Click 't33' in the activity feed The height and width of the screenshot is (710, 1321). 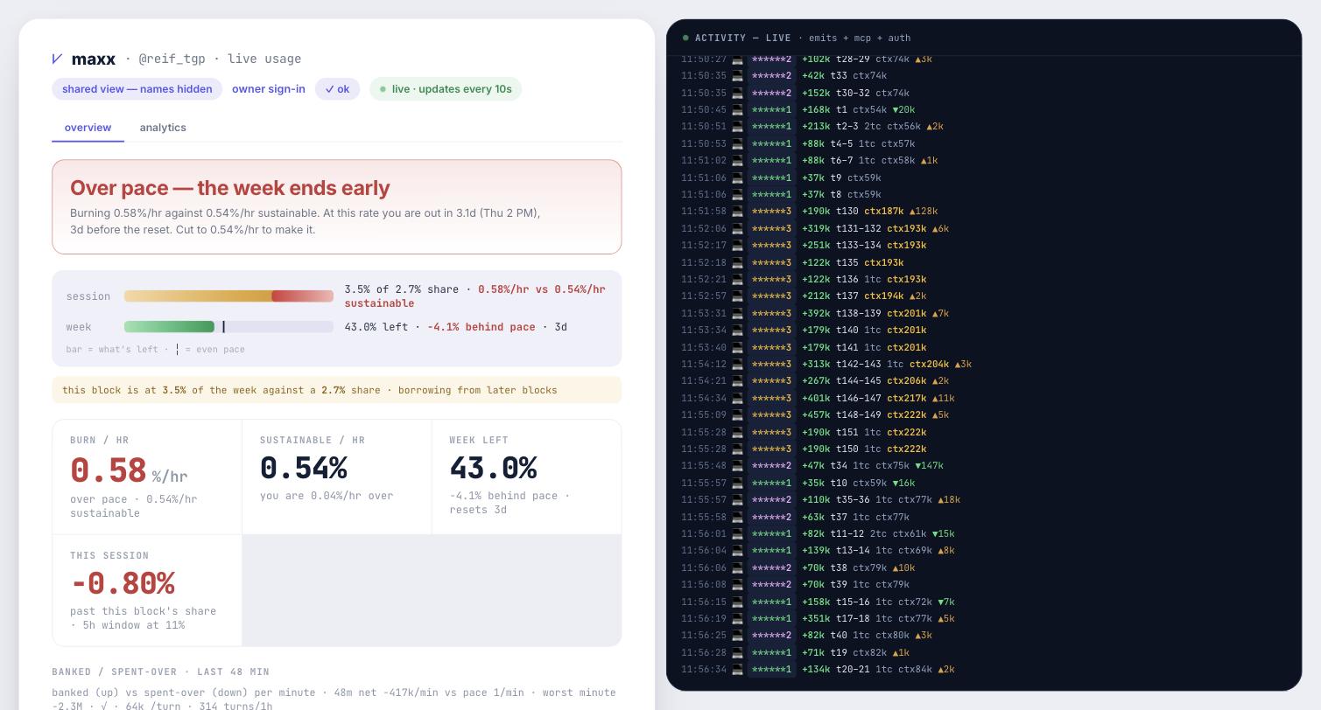coord(839,76)
